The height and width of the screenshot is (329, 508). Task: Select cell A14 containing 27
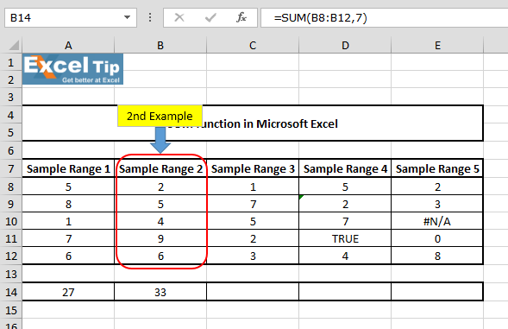[x=68, y=292]
